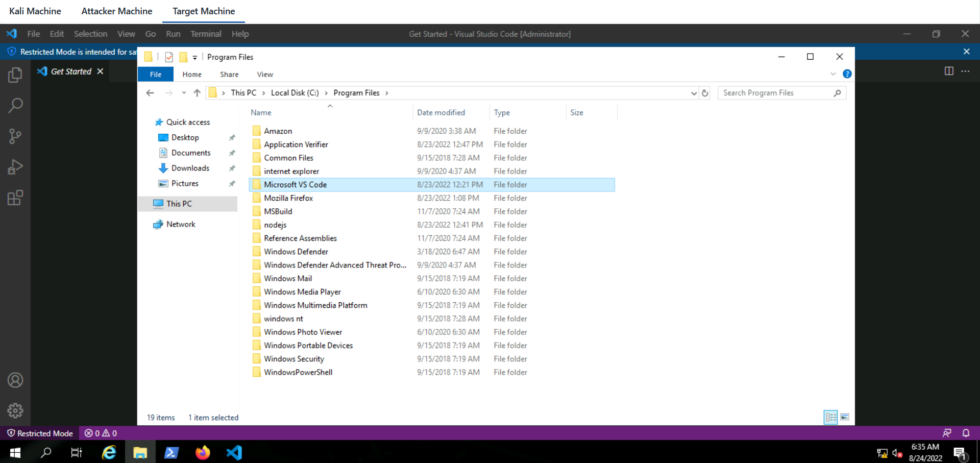Viewport: 980px width, 463px height.
Task: Open Internet Explorer from the taskbar
Action: [x=109, y=452]
